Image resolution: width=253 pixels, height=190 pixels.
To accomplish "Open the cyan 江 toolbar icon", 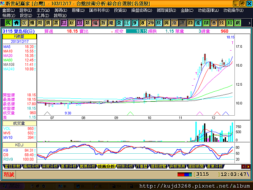I will 127,23.
